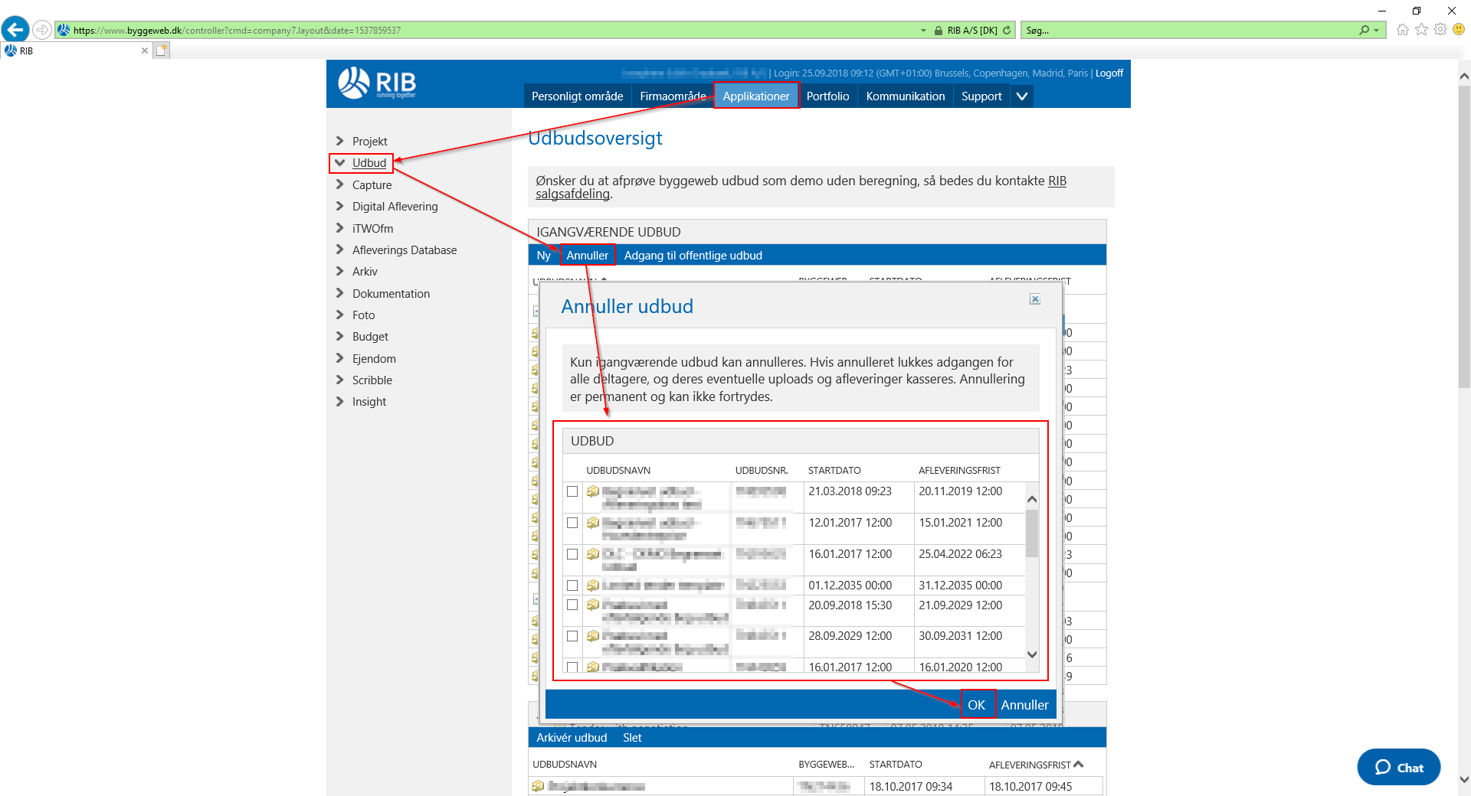Click the Logoff link

1109,73
